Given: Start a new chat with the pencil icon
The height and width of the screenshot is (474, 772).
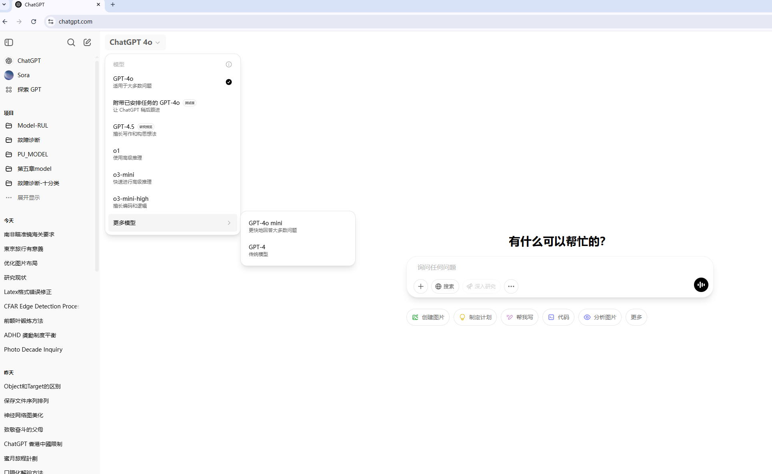Looking at the screenshot, I should tap(87, 42).
